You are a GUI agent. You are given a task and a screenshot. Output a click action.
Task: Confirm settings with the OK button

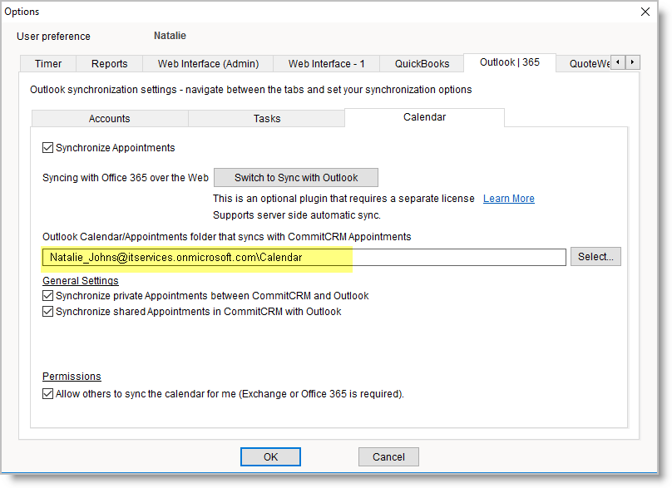tap(270, 456)
